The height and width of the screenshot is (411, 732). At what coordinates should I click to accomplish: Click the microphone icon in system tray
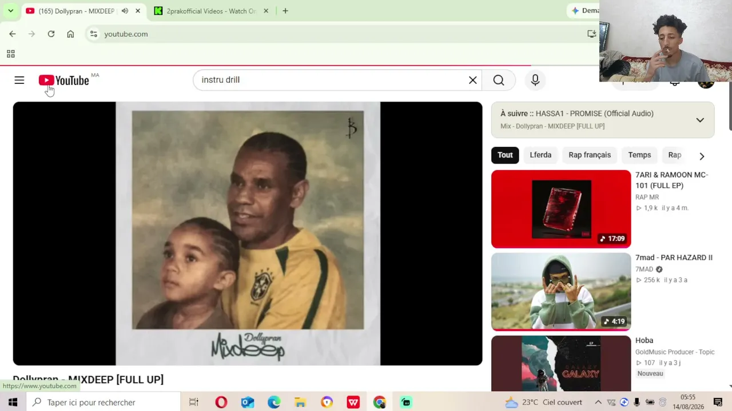(636, 402)
